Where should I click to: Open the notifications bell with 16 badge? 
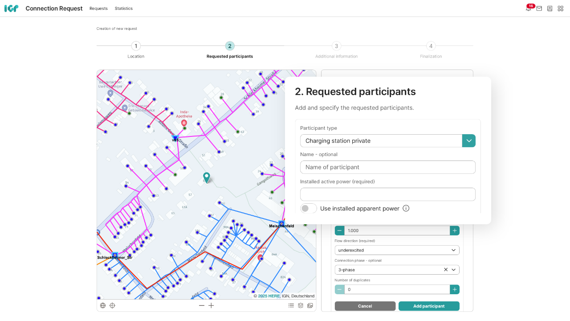529,8
